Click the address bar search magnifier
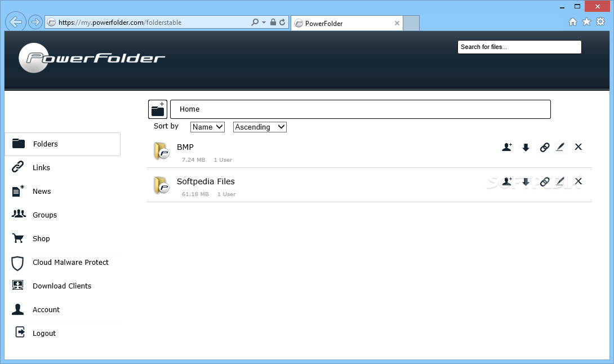614x364 pixels. click(255, 23)
